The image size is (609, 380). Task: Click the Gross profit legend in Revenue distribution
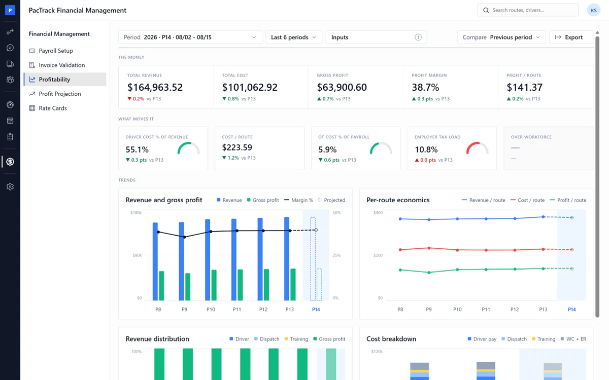(x=329, y=339)
